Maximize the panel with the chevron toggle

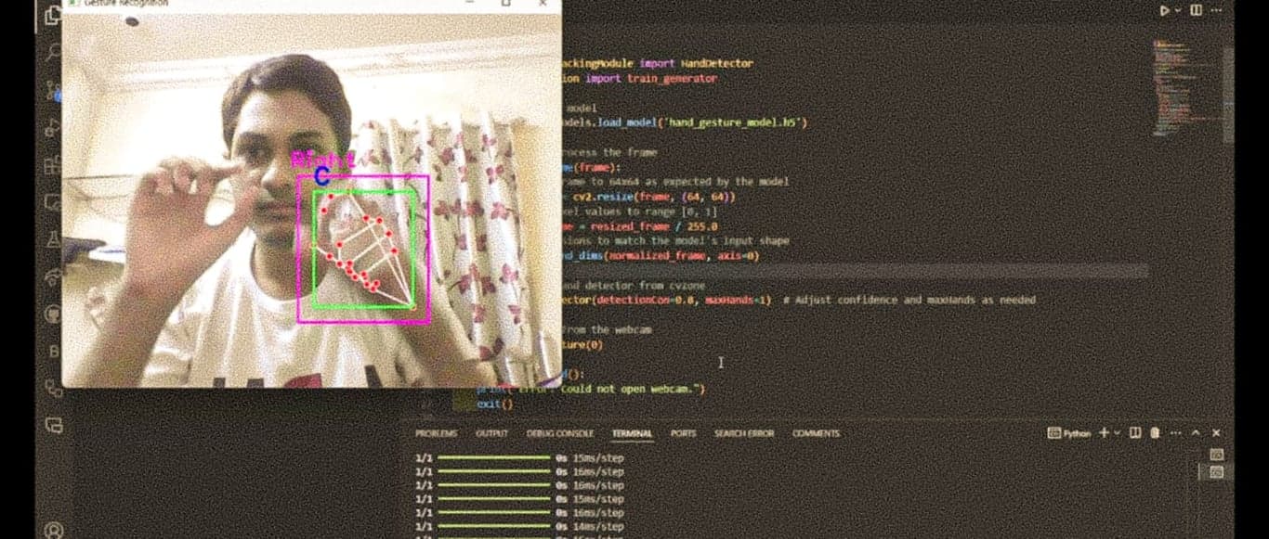(1195, 433)
